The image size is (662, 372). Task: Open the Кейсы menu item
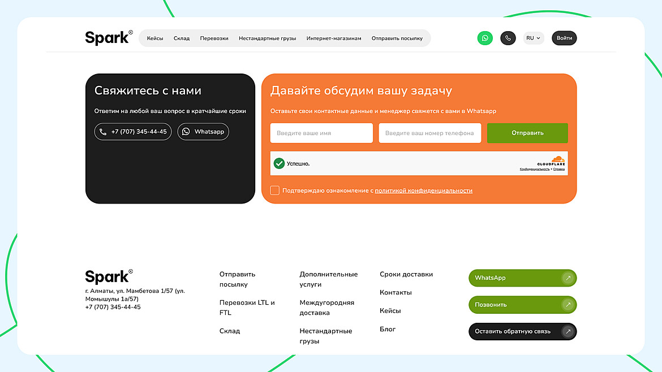[155, 38]
